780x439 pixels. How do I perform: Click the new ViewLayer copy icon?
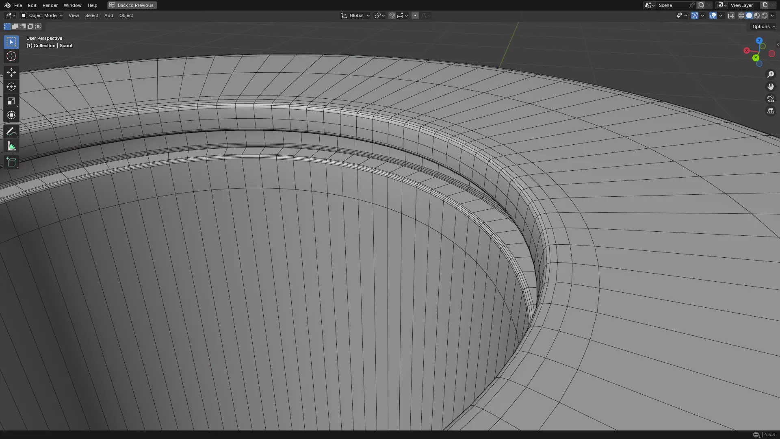coord(765,5)
